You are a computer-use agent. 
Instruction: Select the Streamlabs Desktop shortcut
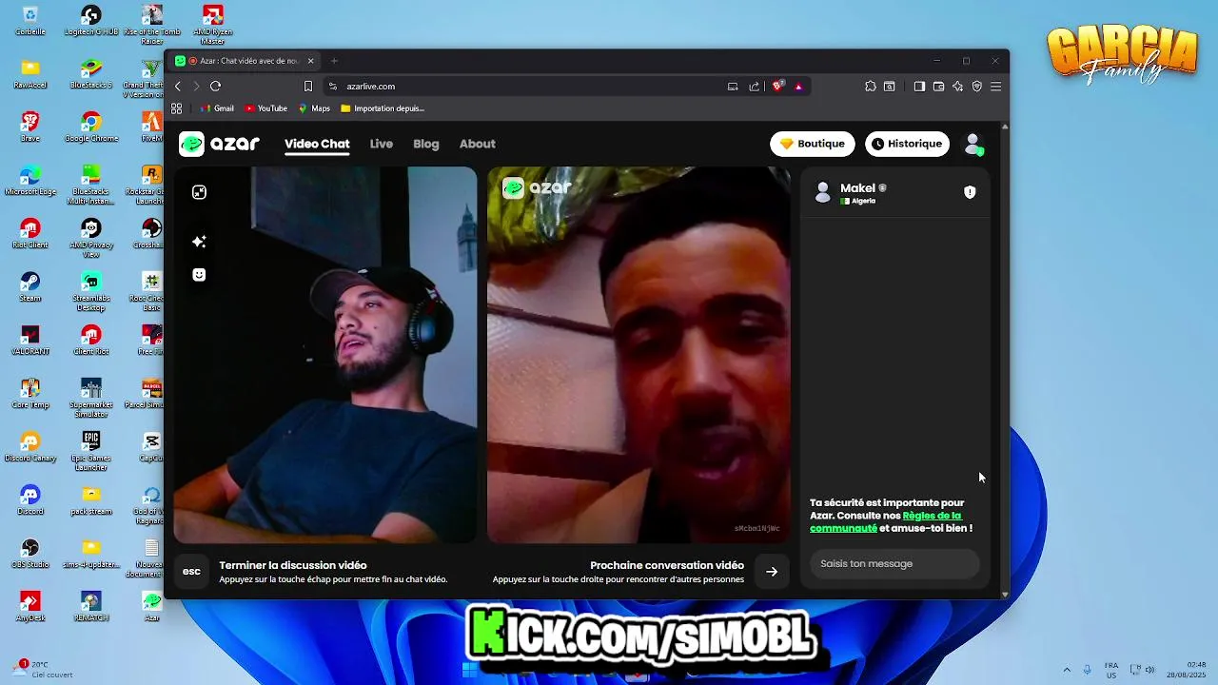pos(91,291)
